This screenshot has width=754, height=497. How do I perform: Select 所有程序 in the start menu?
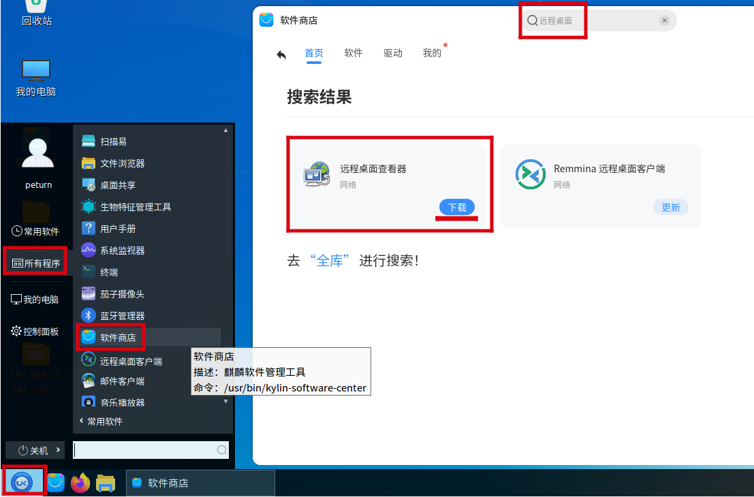pos(36,263)
